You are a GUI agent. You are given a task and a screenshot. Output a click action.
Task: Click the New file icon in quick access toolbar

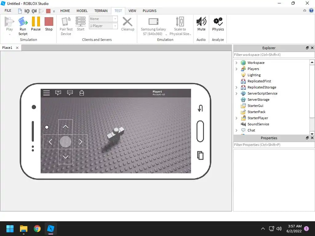(20, 11)
